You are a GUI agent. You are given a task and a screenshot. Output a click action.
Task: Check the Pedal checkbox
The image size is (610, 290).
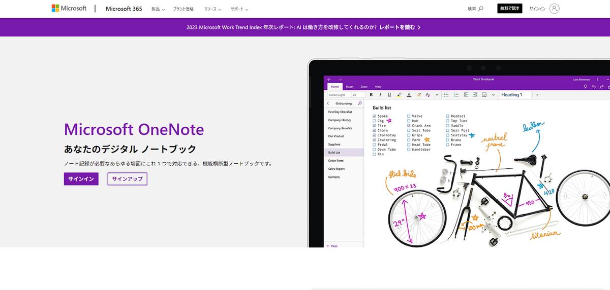click(x=375, y=144)
